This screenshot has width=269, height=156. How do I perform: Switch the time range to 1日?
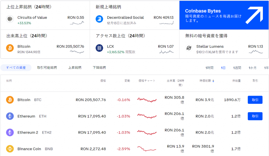pyautogui.click(x=223, y=68)
